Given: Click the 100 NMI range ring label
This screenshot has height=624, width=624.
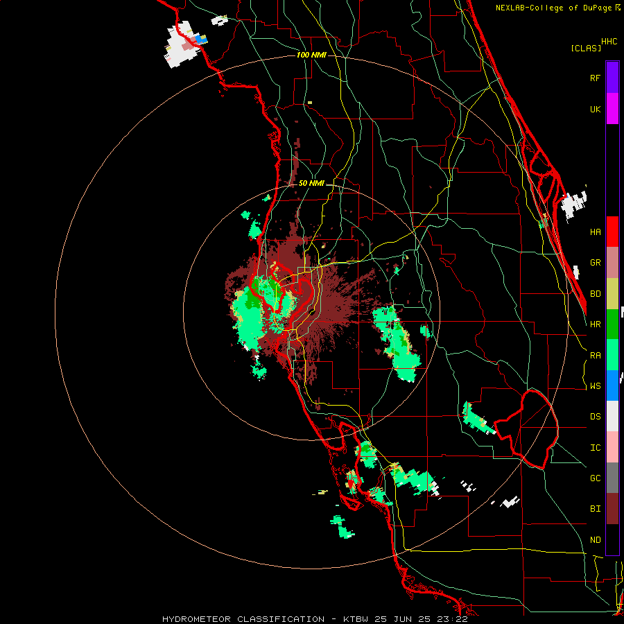Looking at the screenshot, I should tap(311, 55).
